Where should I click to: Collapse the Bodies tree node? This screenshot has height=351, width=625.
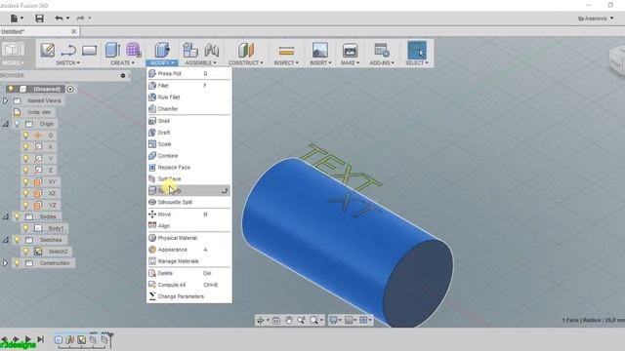[5, 216]
